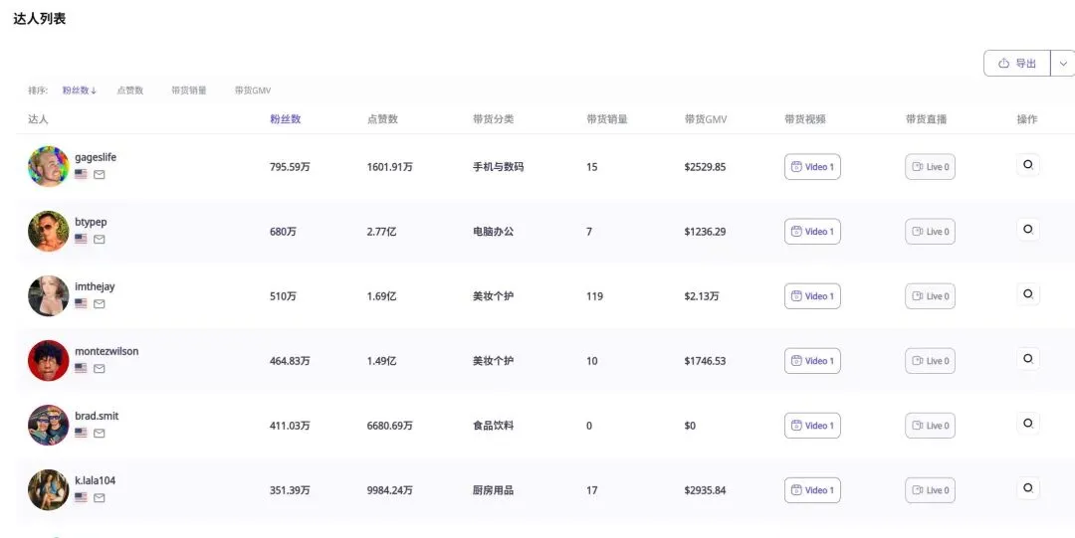Sort the list by 粉丝数 descending
Screen dimensions: 1075x538
pyautogui.click(x=80, y=90)
